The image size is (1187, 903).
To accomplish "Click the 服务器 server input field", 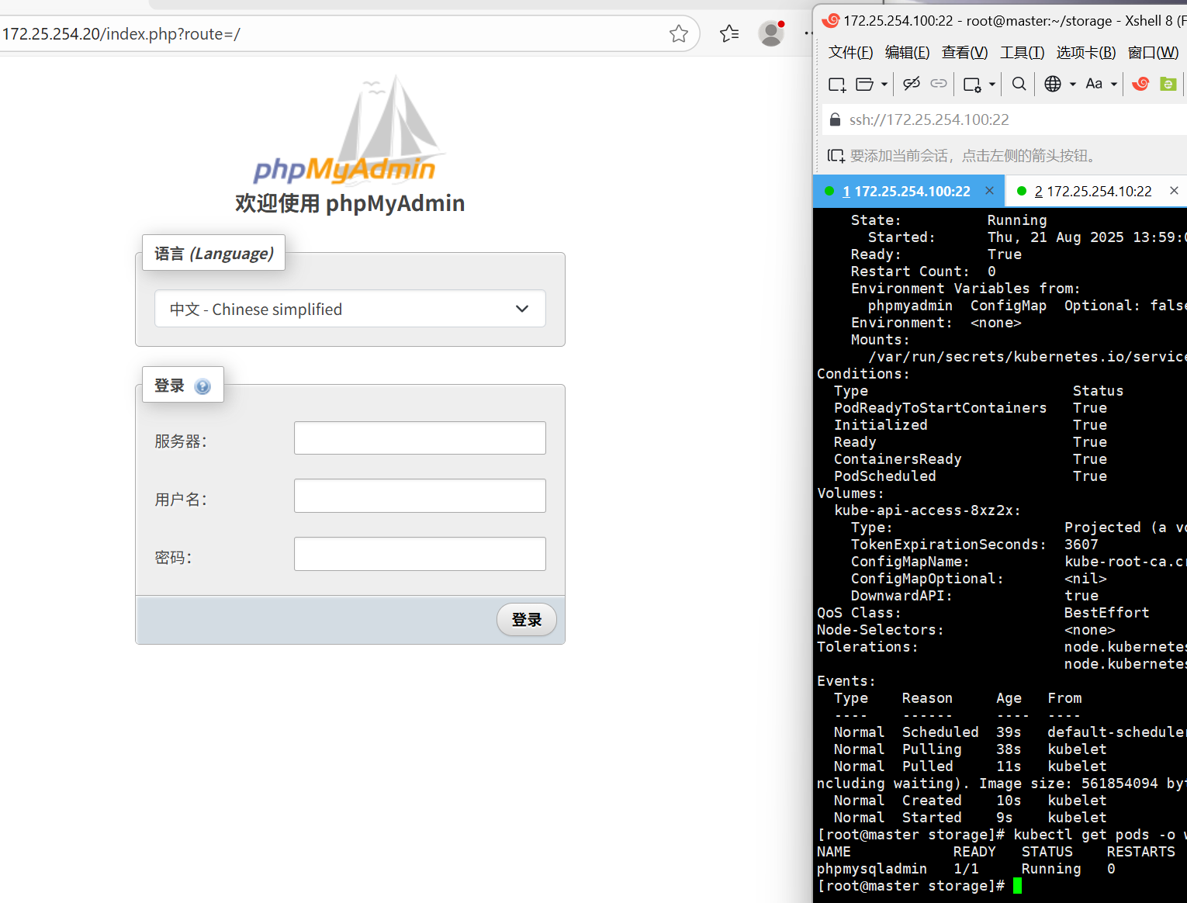I will click(420, 438).
